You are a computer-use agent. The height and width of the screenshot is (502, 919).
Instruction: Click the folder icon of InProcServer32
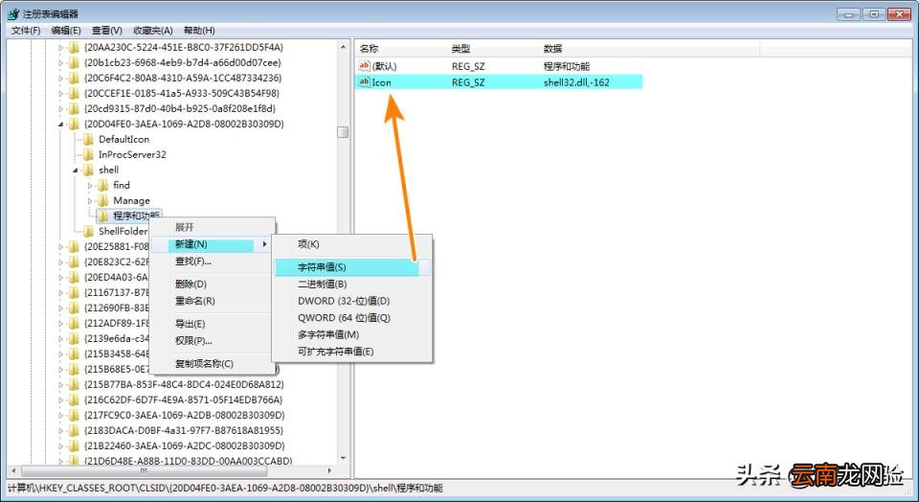point(88,154)
